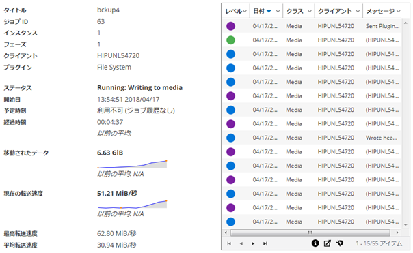The image size is (413, 253).
Task: Select the 'Wrote hea...' log message row
Action: pyautogui.click(x=312, y=138)
